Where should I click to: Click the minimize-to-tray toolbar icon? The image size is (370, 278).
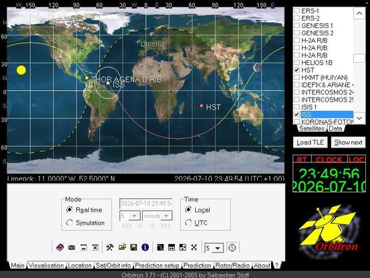[x=83, y=247]
